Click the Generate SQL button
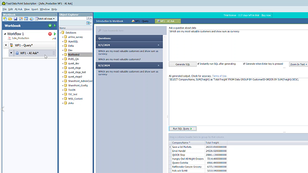The height and width of the screenshot is (173, 308). click(x=182, y=64)
